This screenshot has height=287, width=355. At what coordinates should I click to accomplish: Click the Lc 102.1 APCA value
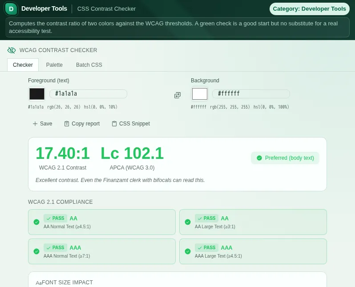[132, 154]
